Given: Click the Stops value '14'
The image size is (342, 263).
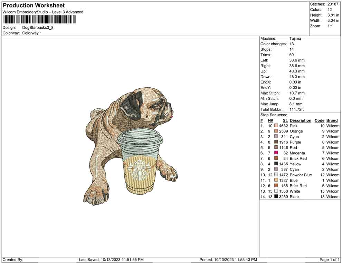Looking at the screenshot, I should click(x=292, y=49).
